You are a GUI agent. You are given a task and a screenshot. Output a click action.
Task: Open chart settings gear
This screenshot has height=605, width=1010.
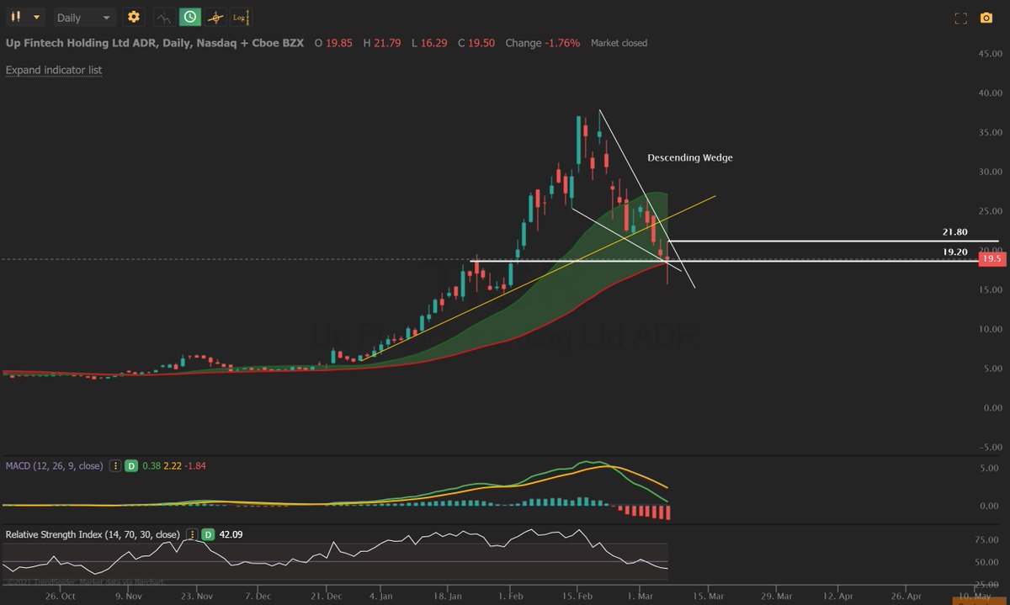click(133, 17)
